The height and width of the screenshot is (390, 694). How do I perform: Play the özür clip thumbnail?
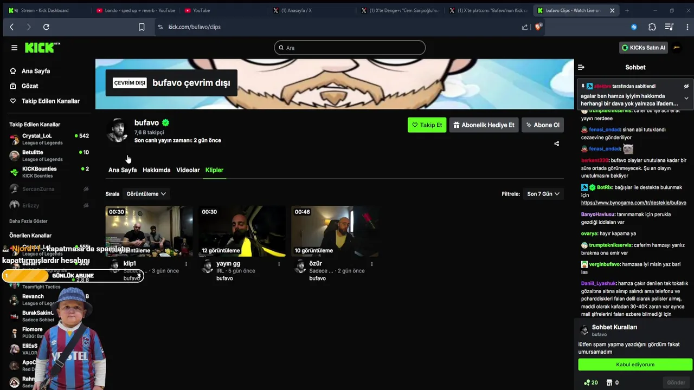335,231
